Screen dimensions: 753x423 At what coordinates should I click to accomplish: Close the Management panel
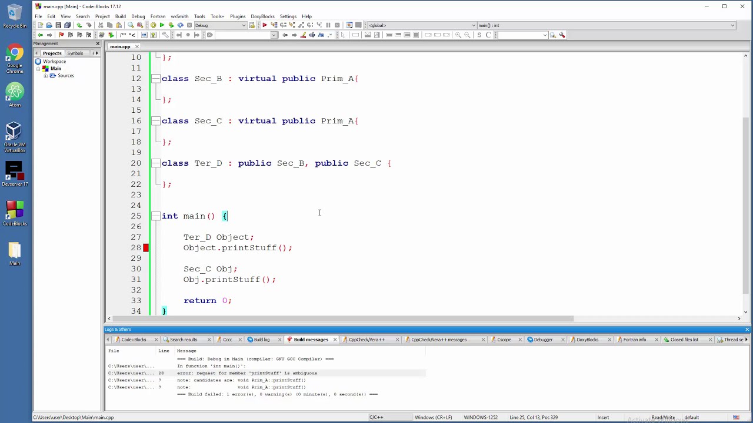(x=98, y=43)
